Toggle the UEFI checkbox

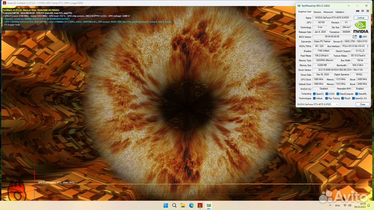point(360,37)
